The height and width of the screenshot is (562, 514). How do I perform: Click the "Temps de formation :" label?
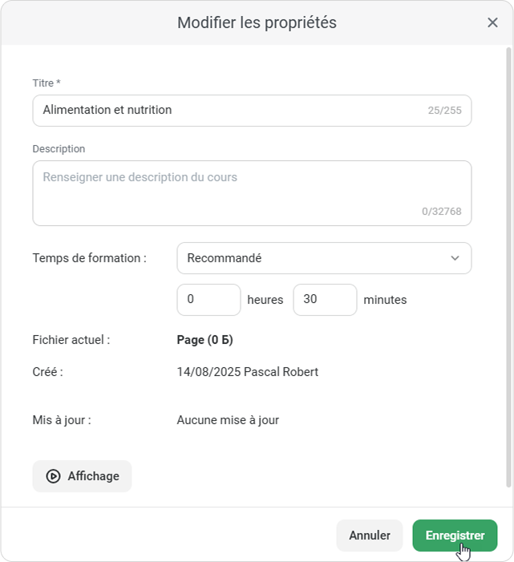pyautogui.click(x=89, y=258)
